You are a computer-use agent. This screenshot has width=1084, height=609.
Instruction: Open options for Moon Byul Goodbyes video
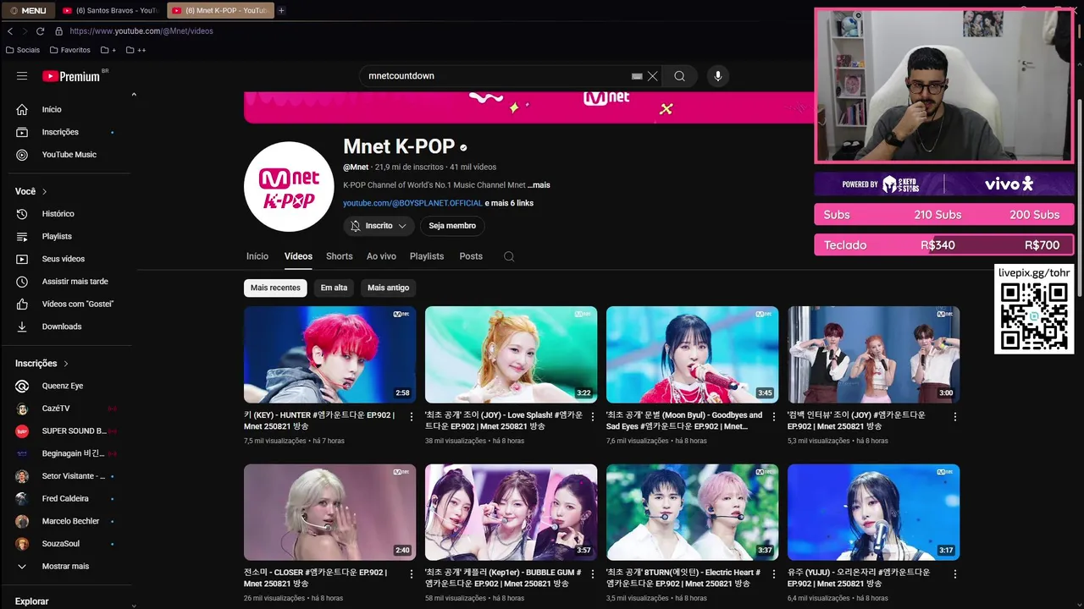click(774, 417)
